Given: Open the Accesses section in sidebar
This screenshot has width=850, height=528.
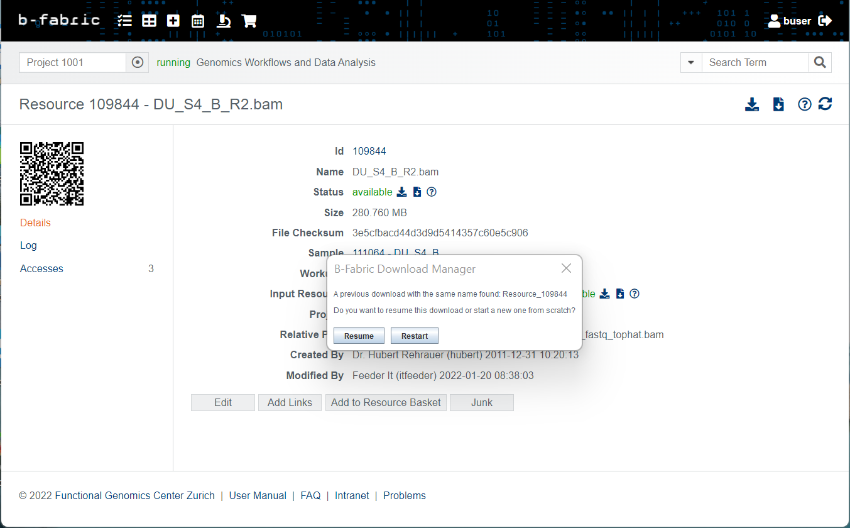Looking at the screenshot, I should [x=41, y=268].
